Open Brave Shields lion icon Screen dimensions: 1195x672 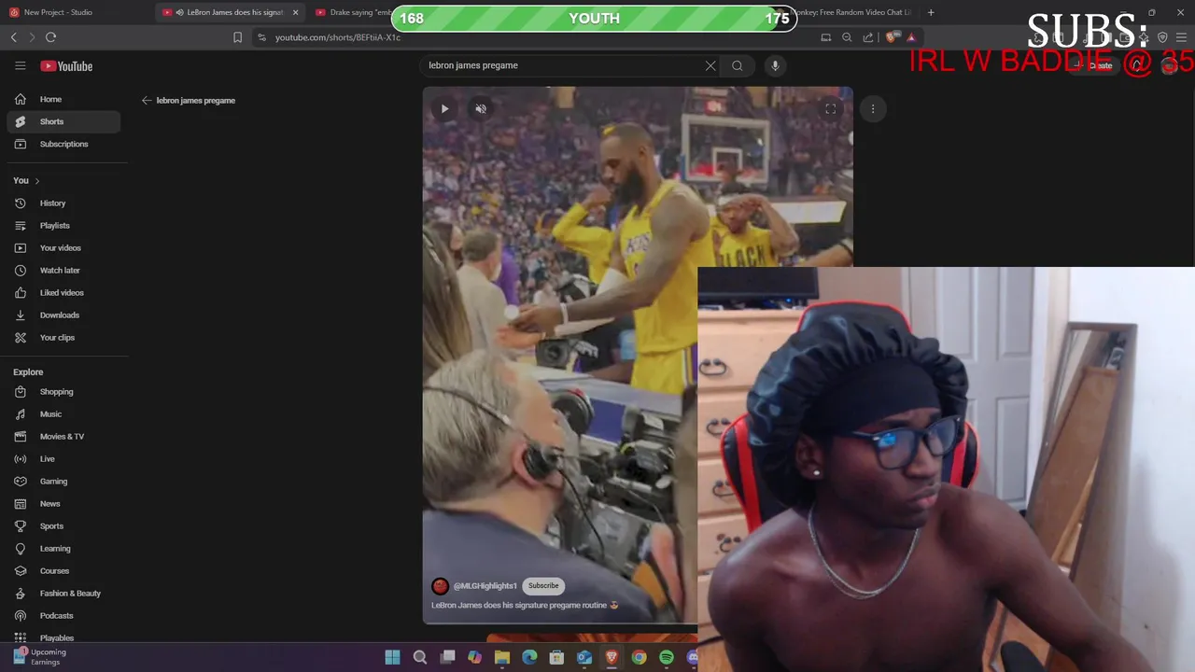pos(891,37)
